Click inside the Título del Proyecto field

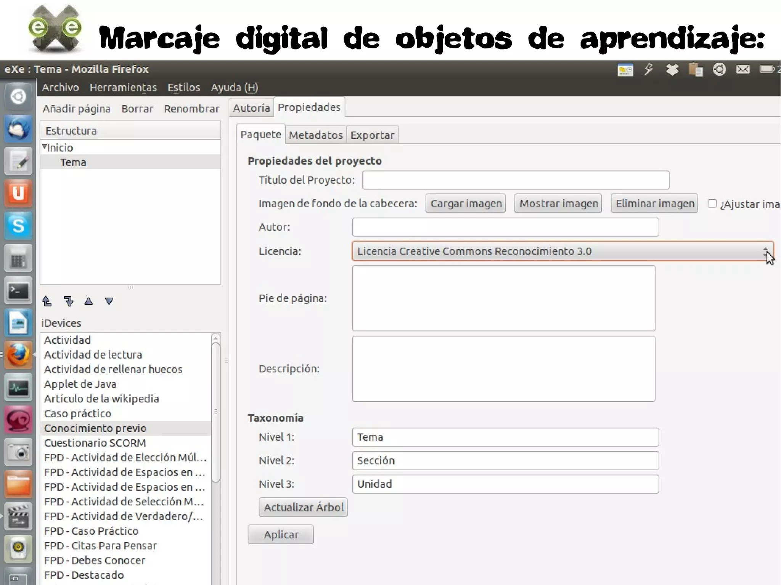(516, 180)
